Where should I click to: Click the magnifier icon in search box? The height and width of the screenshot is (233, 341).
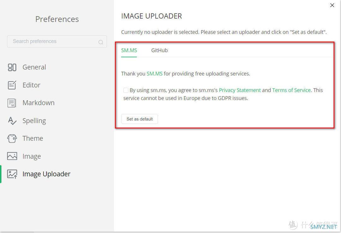[101, 42]
